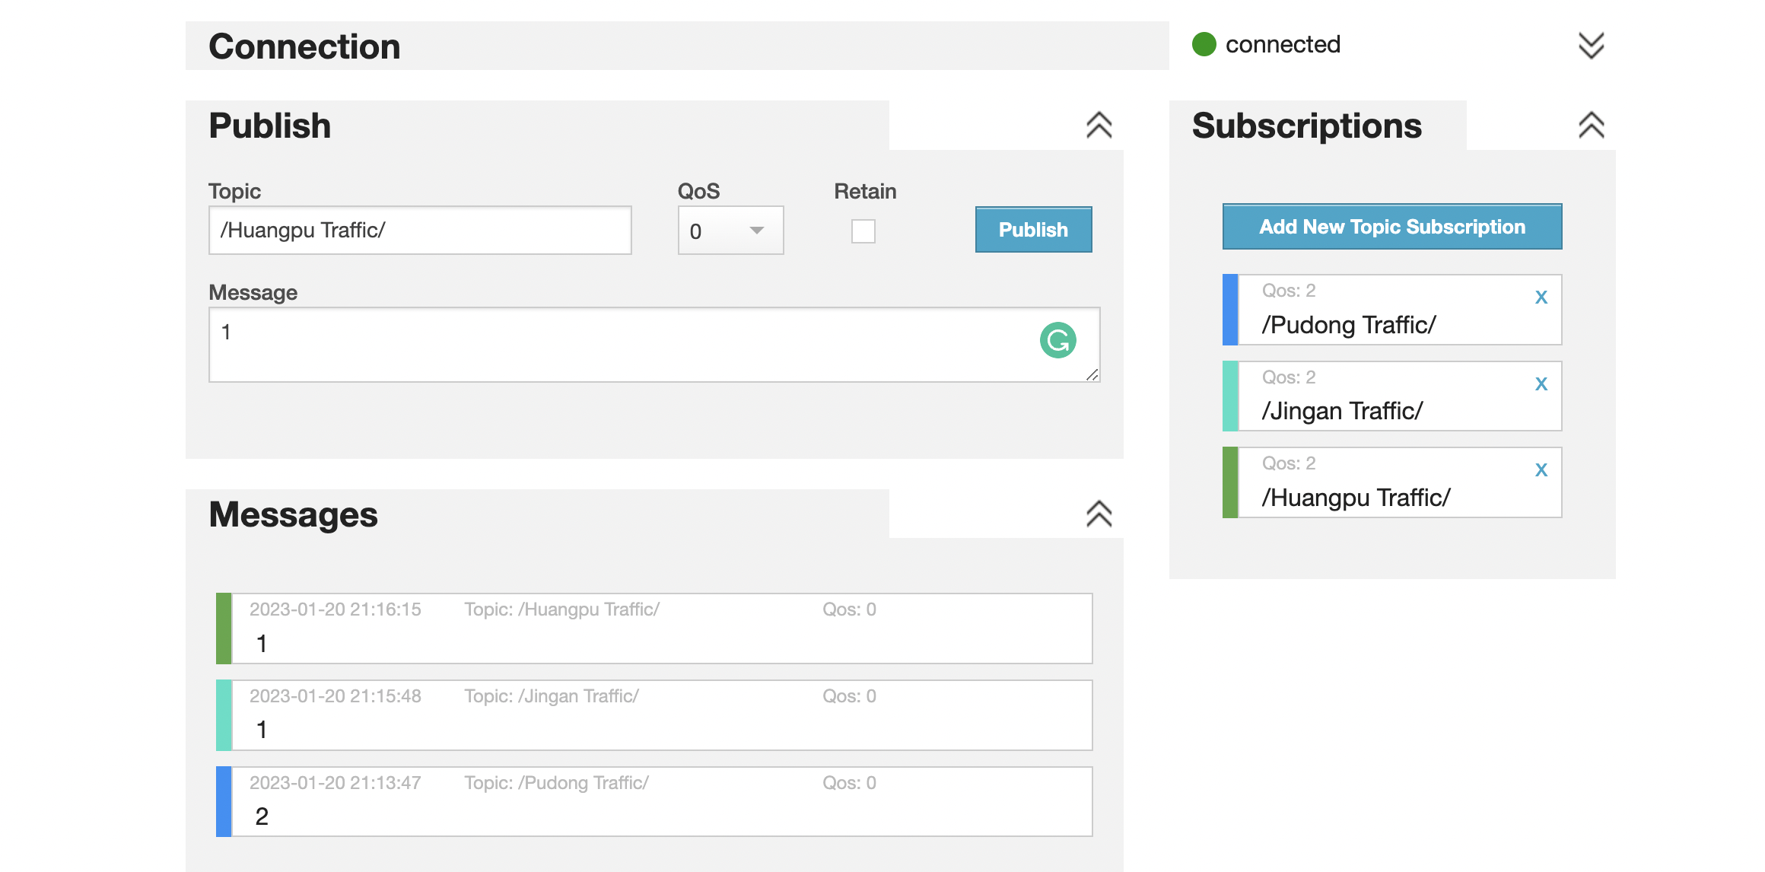Open the QoS dropdown
This screenshot has height=872, width=1765.
[x=730, y=231]
